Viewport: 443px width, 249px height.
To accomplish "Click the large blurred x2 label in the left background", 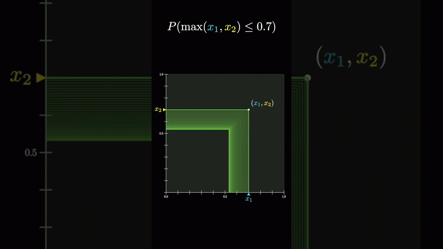I will [21, 77].
